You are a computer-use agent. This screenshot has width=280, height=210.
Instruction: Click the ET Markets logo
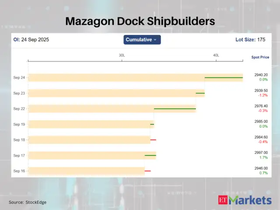pos(245,200)
